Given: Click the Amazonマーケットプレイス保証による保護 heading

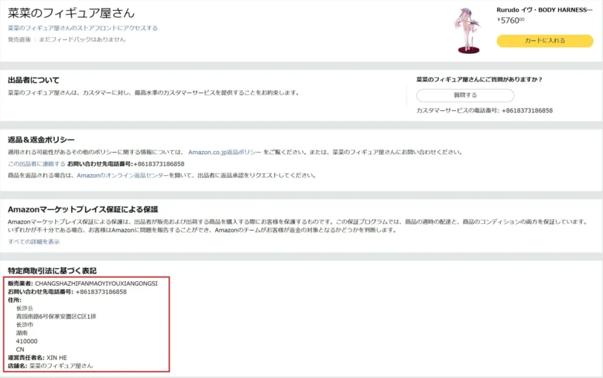Looking at the screenshot, I should [x=83, y=209].
